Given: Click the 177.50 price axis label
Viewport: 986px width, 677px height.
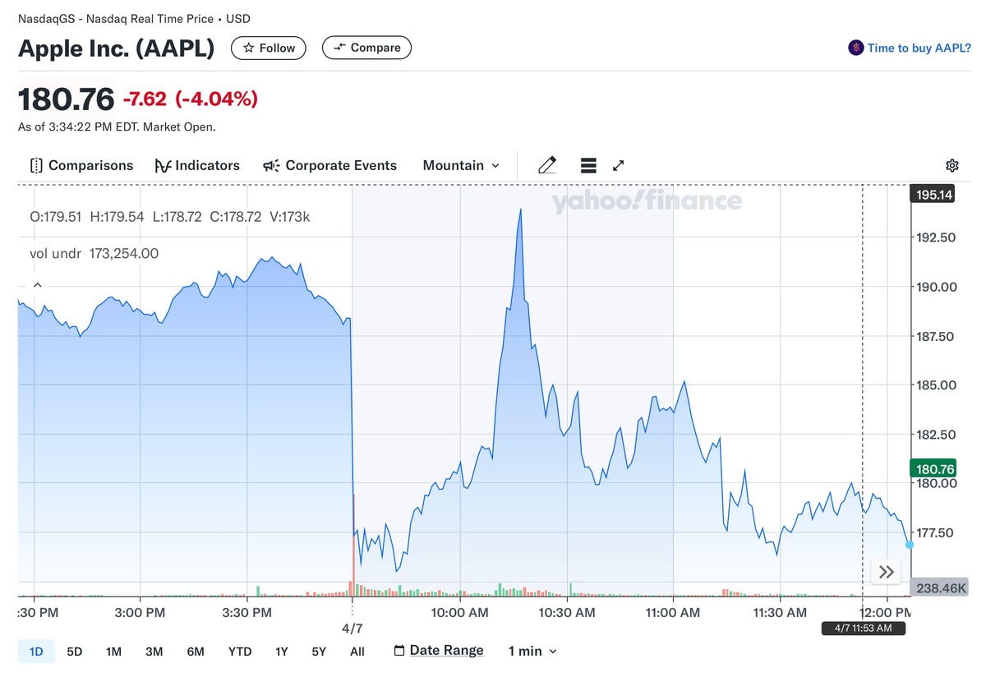Looking at the screenshot, I should coord(935,532).
